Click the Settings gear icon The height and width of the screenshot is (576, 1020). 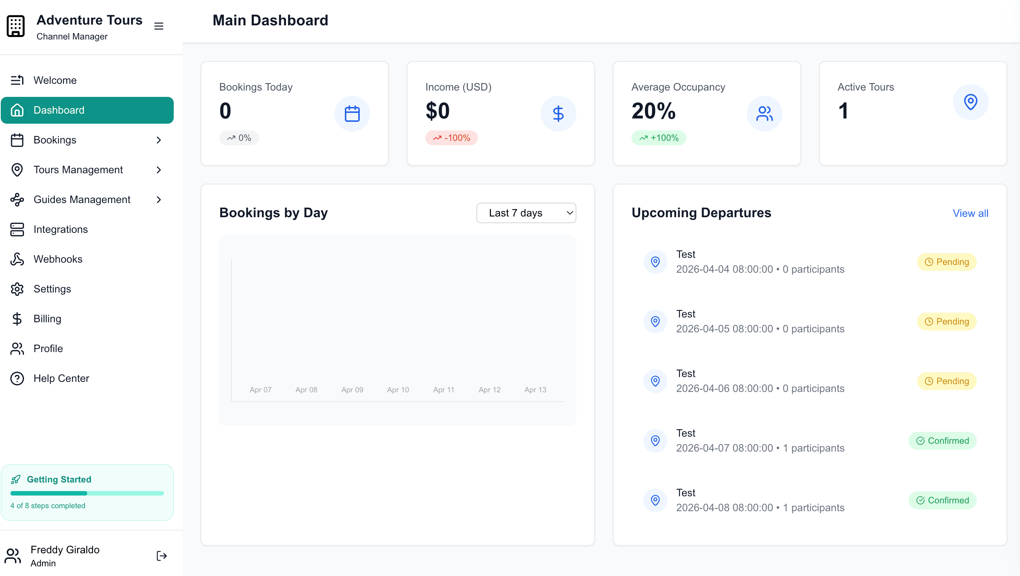tap(17, 289)
